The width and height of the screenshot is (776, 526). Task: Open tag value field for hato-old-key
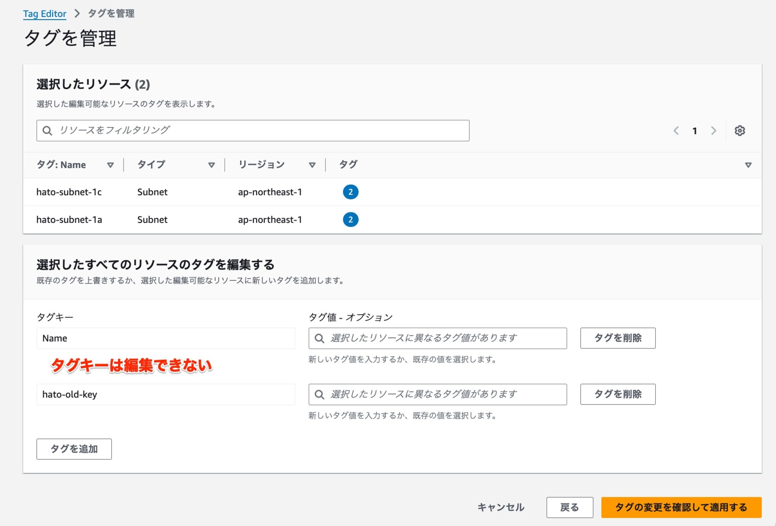(438, 394)
